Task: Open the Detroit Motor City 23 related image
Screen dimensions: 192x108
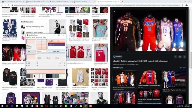Action: (149, 77)
